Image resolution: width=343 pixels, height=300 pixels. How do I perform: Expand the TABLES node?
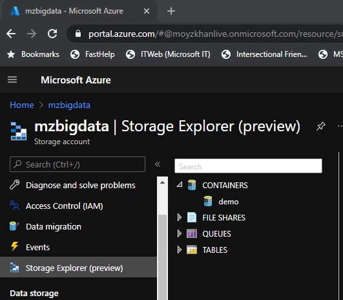coord(180,250)
